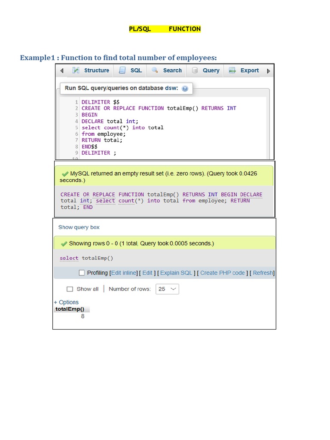Screen dimensions: 330x440
Task: Enable the Profiling checkbox
Action: pos(82,273)
